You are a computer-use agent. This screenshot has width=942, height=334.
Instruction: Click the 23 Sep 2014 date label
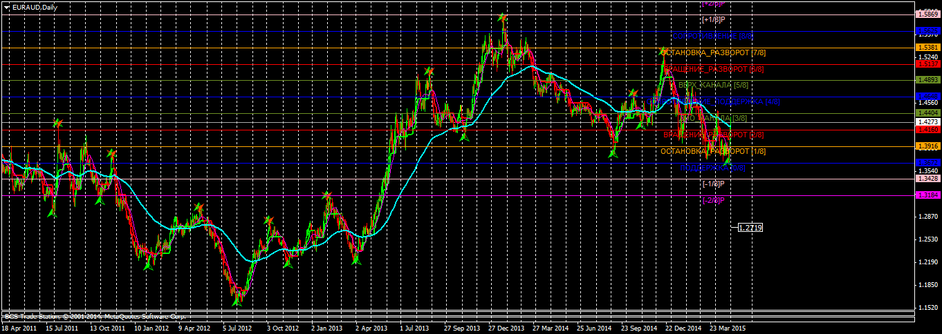[x=639, y=328]
